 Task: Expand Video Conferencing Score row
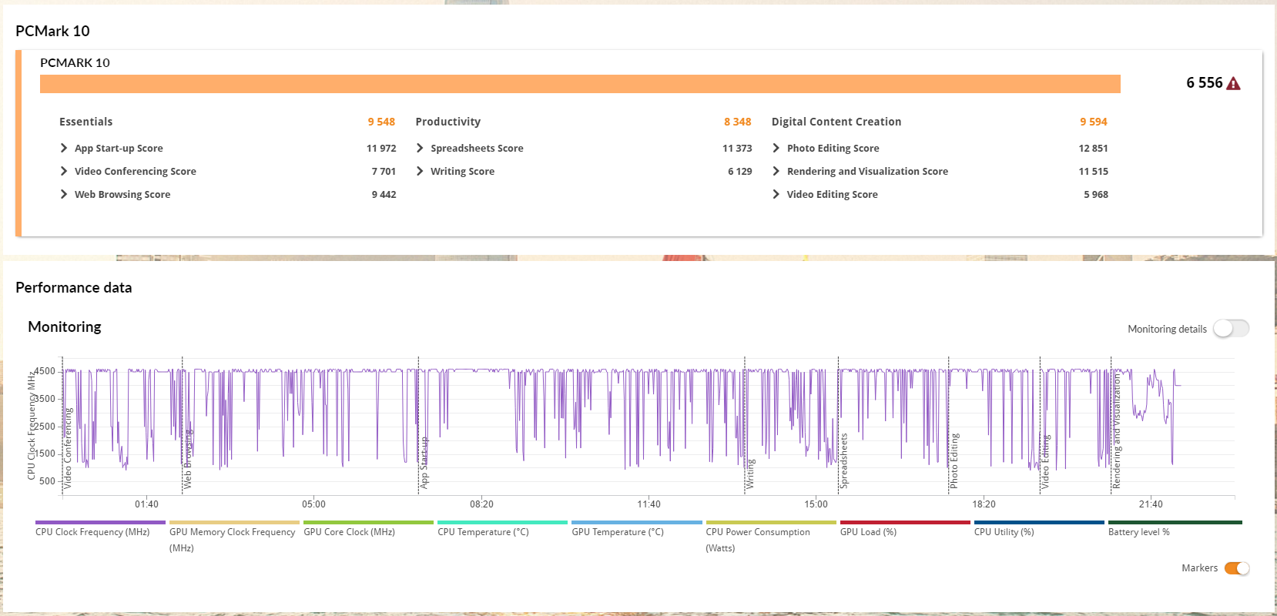tap(64, 171)
